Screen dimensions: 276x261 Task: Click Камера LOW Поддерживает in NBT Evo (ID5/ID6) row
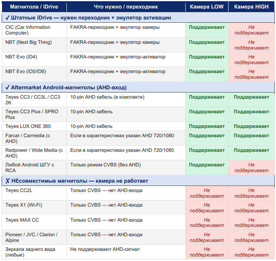pos(207,74)
